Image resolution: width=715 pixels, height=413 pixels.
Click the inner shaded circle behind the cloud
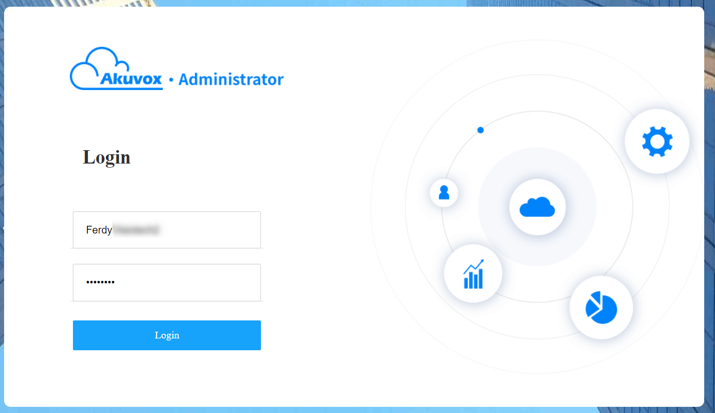537,165
